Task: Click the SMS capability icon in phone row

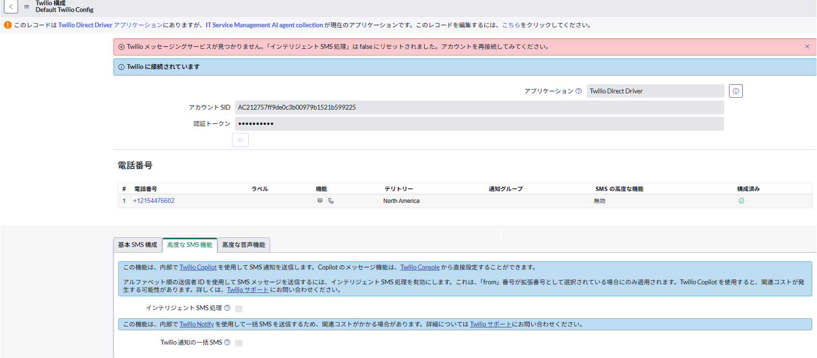Action: 320,201
